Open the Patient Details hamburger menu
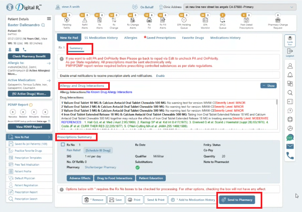This screenshot has height=212, width=302. pyautogui.click(x=49, y=19)
